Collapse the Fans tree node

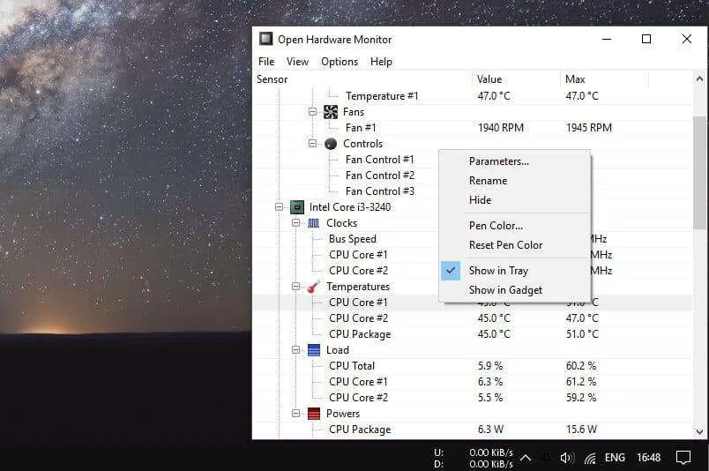312,112
